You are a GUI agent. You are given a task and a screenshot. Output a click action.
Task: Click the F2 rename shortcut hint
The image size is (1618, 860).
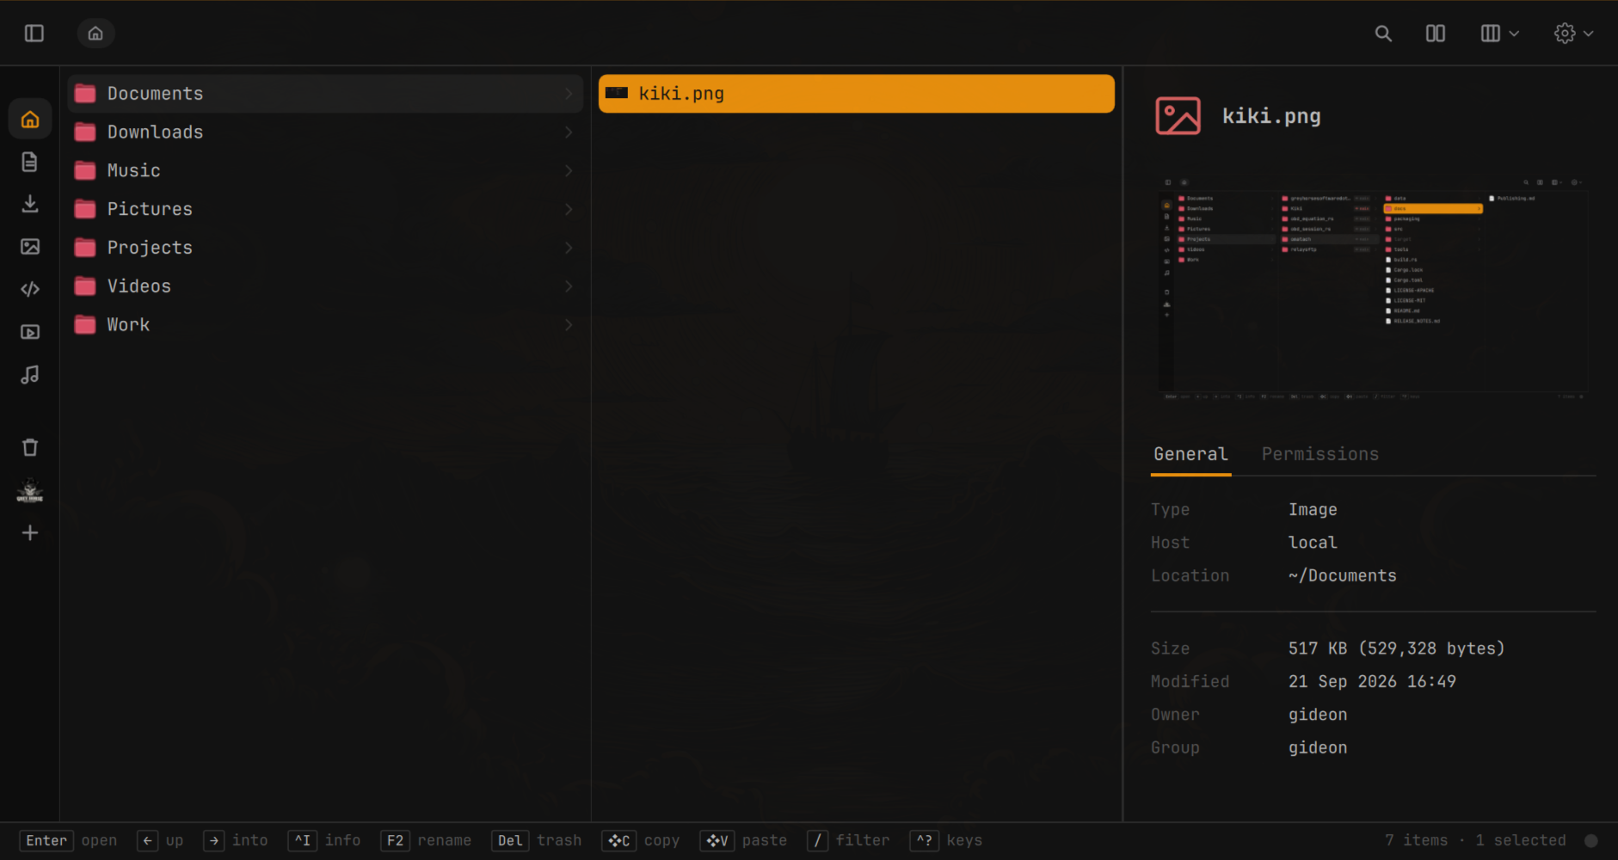(x=426, y=841)
